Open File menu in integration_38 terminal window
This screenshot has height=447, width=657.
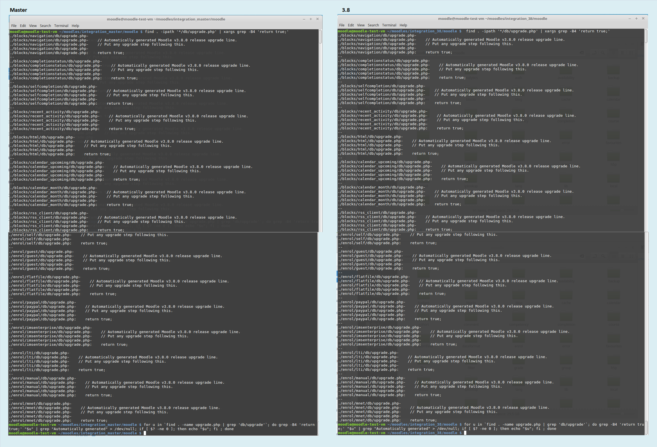[342, 25]
